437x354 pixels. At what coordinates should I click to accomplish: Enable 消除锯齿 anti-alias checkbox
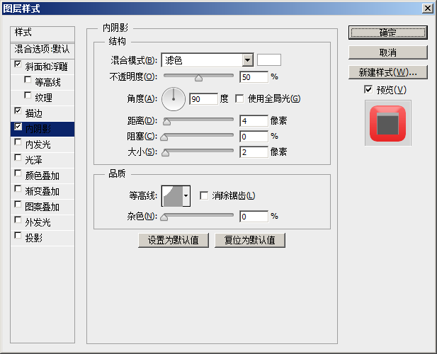[204, 195]
